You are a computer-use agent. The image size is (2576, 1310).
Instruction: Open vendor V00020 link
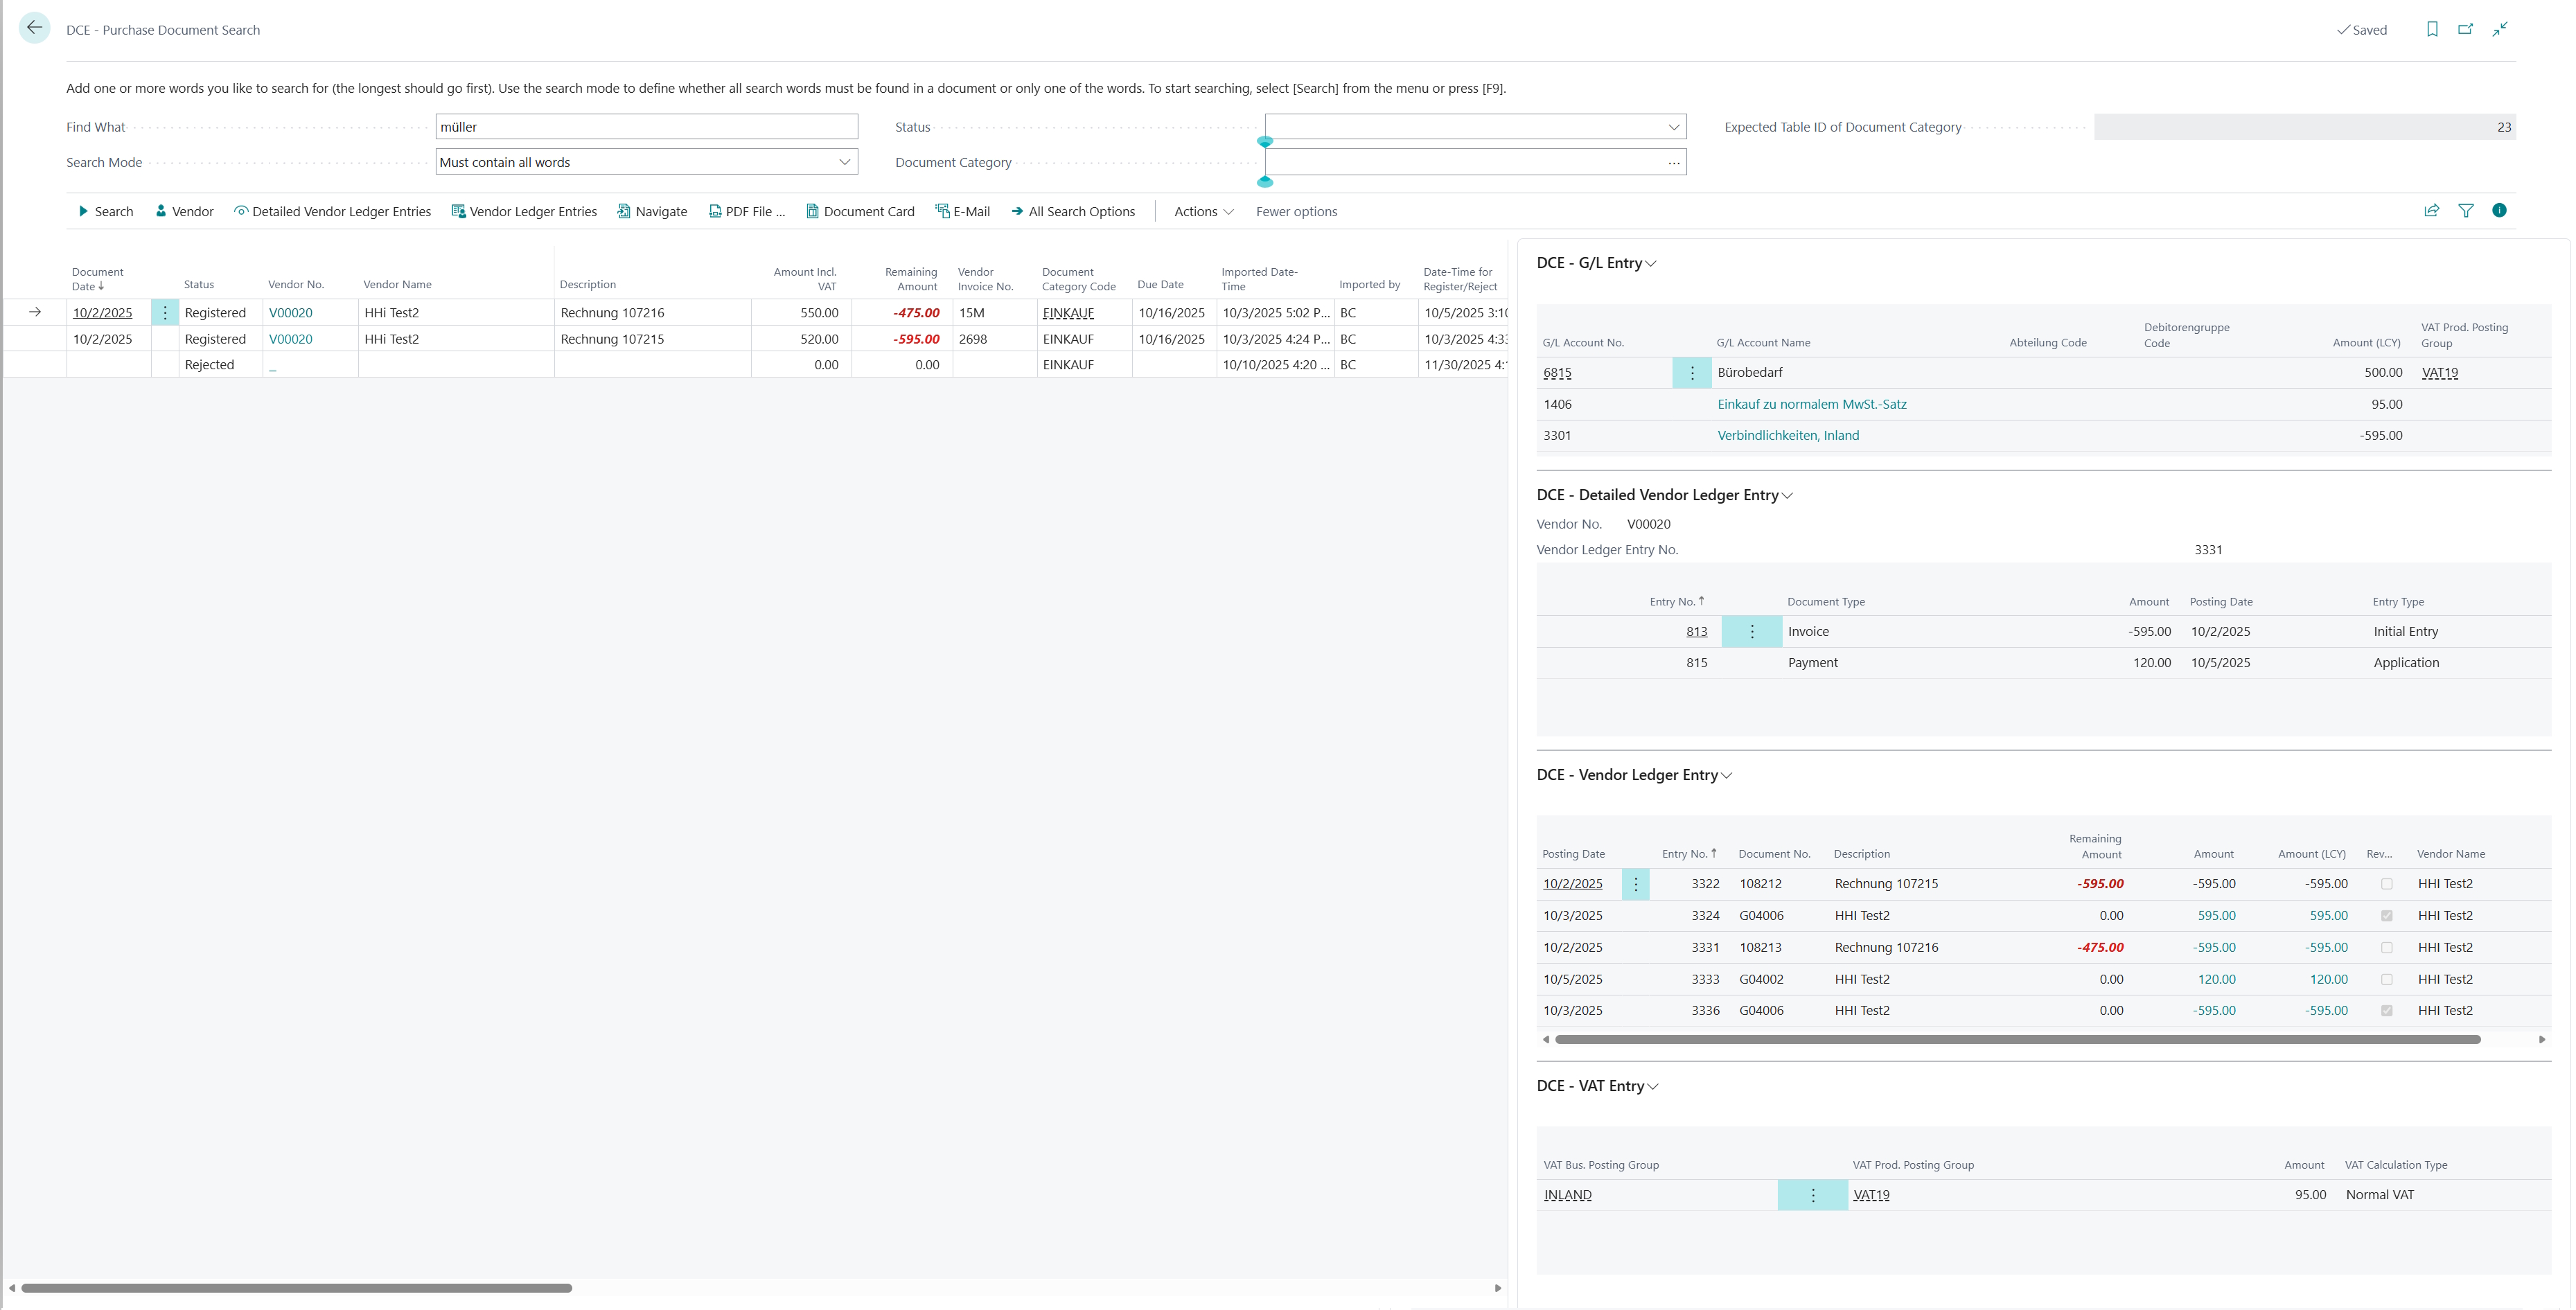290,312
